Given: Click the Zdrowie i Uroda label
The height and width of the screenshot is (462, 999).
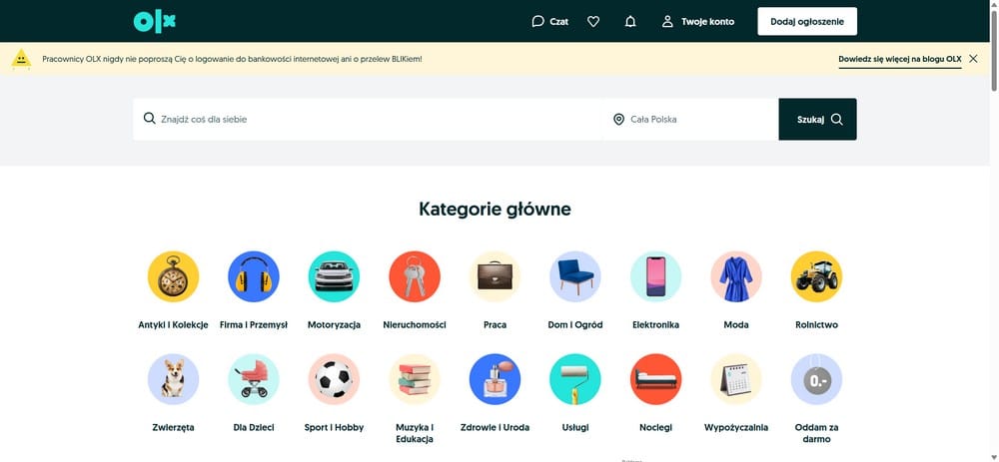Looking at the screenshot, I should 495,428.
